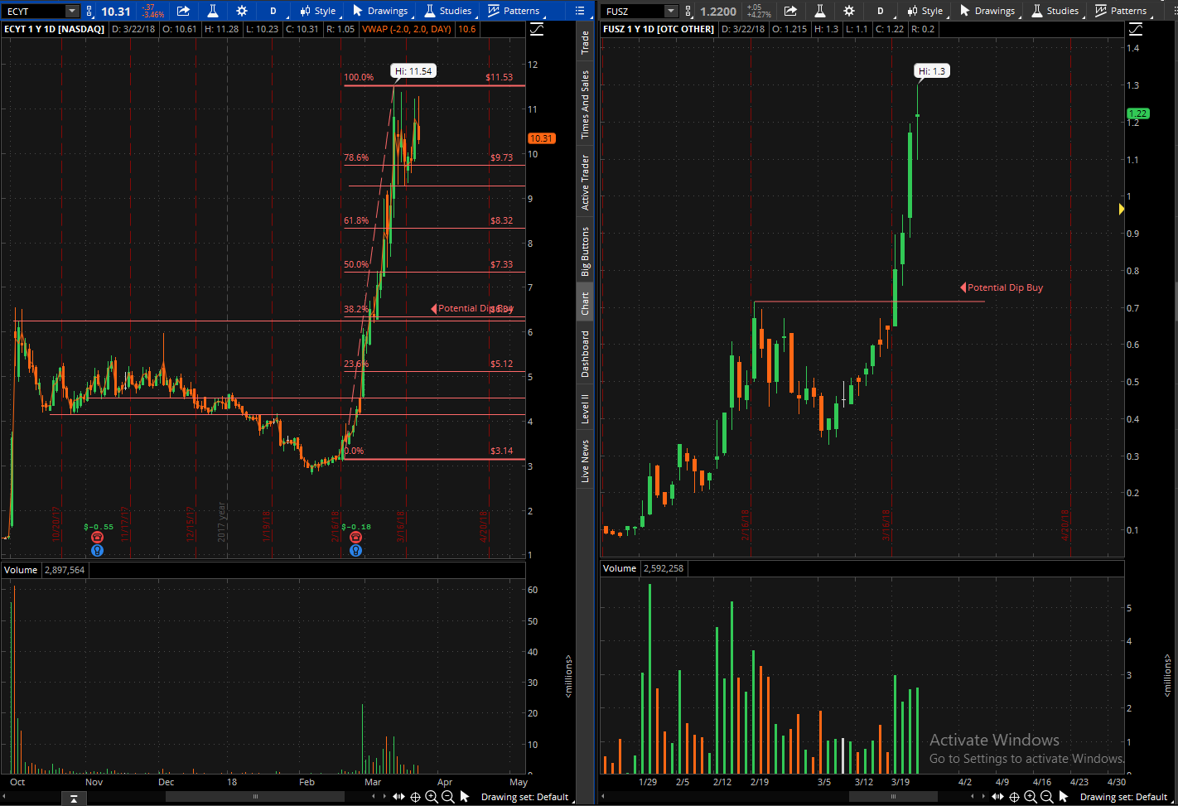
Task: Zoom out on the ECYT chart
Action: [x=447, y=797]
